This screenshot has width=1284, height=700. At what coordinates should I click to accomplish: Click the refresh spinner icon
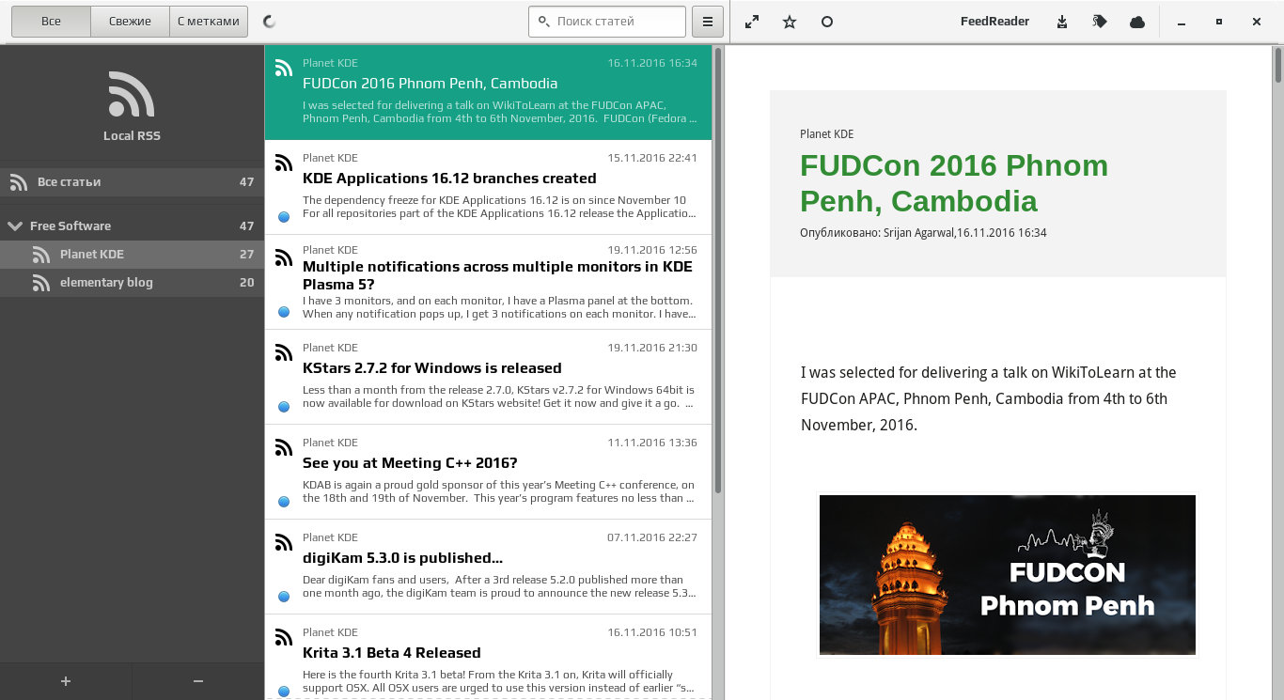tap(269, 22)
